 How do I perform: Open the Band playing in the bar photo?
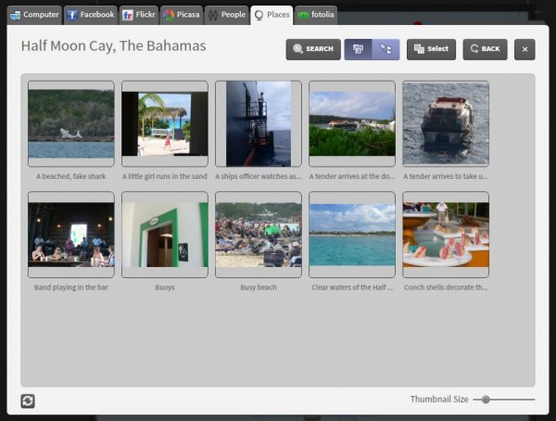(71, 235)
